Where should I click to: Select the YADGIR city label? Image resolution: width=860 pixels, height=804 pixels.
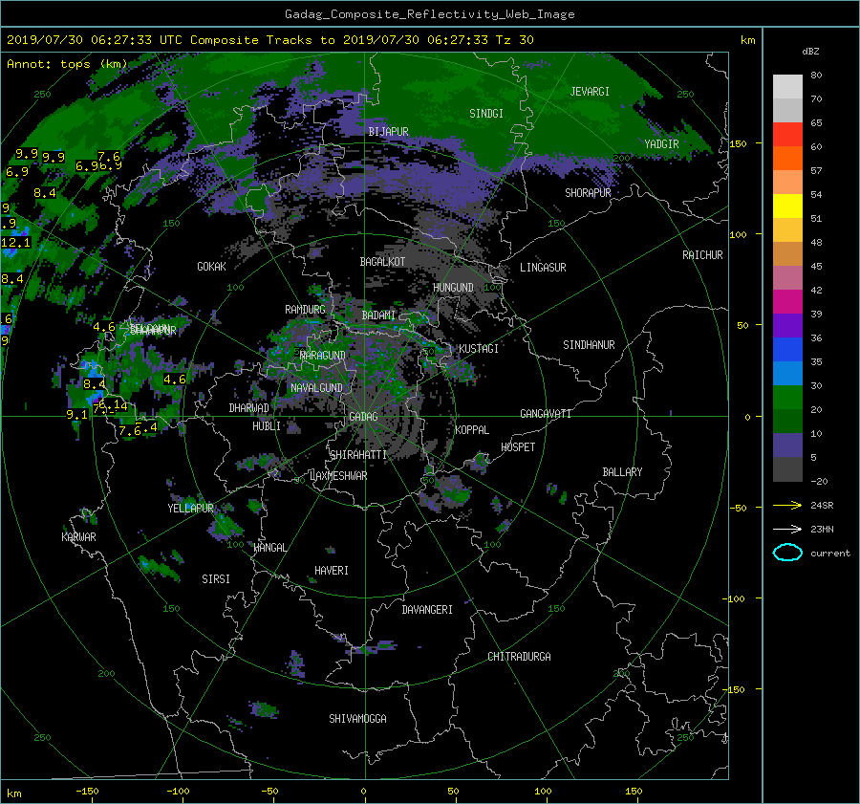661,144
